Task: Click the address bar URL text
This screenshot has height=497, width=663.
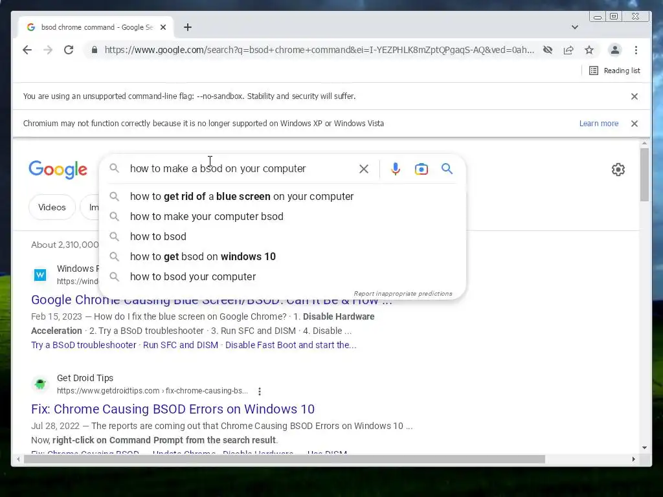Action: click(319, 50)
